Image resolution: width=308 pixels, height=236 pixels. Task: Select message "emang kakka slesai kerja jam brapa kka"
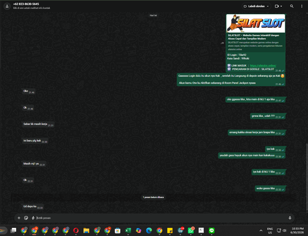[257, 132]
